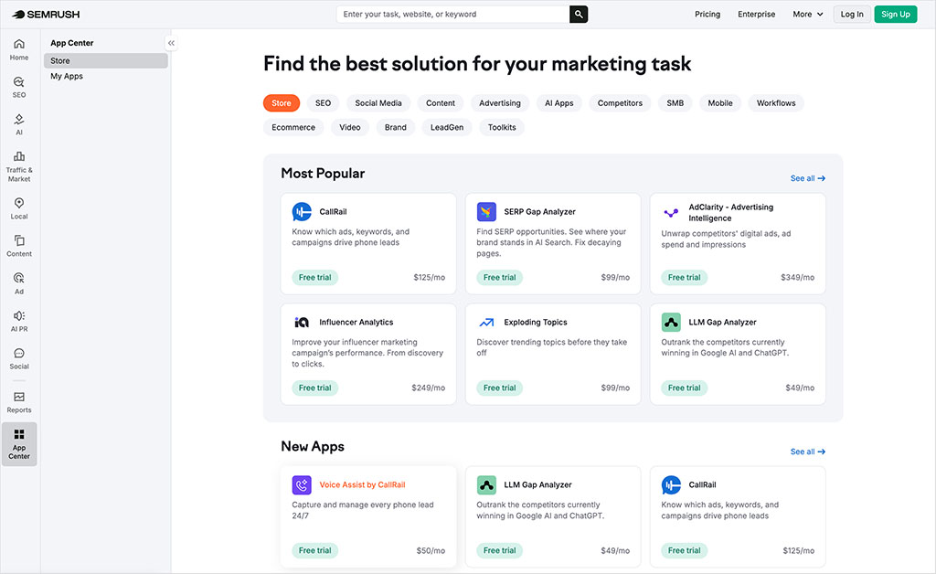The image size is (936, 574).
Task: Click the Influencer Analytics app icon
Action: point(302,323)
